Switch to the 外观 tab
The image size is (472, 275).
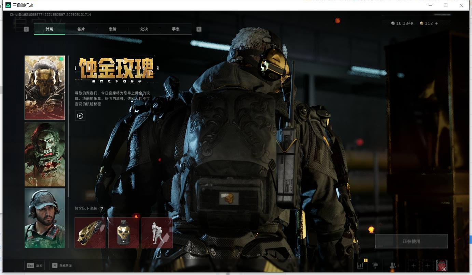[50, 29]
